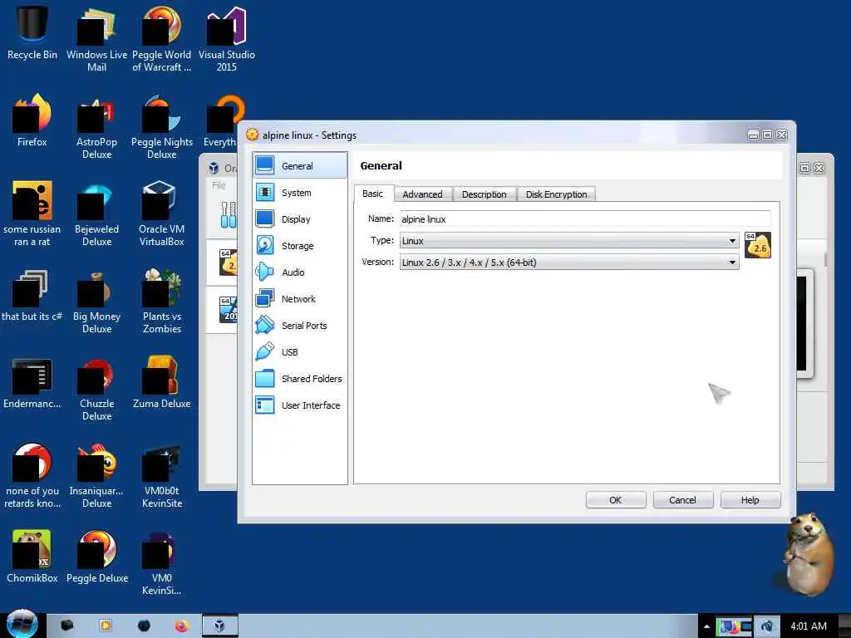851x638 pixels.
Task: Switch to the Basic tab
Action: pyautogui.click(x=373, y=194)
